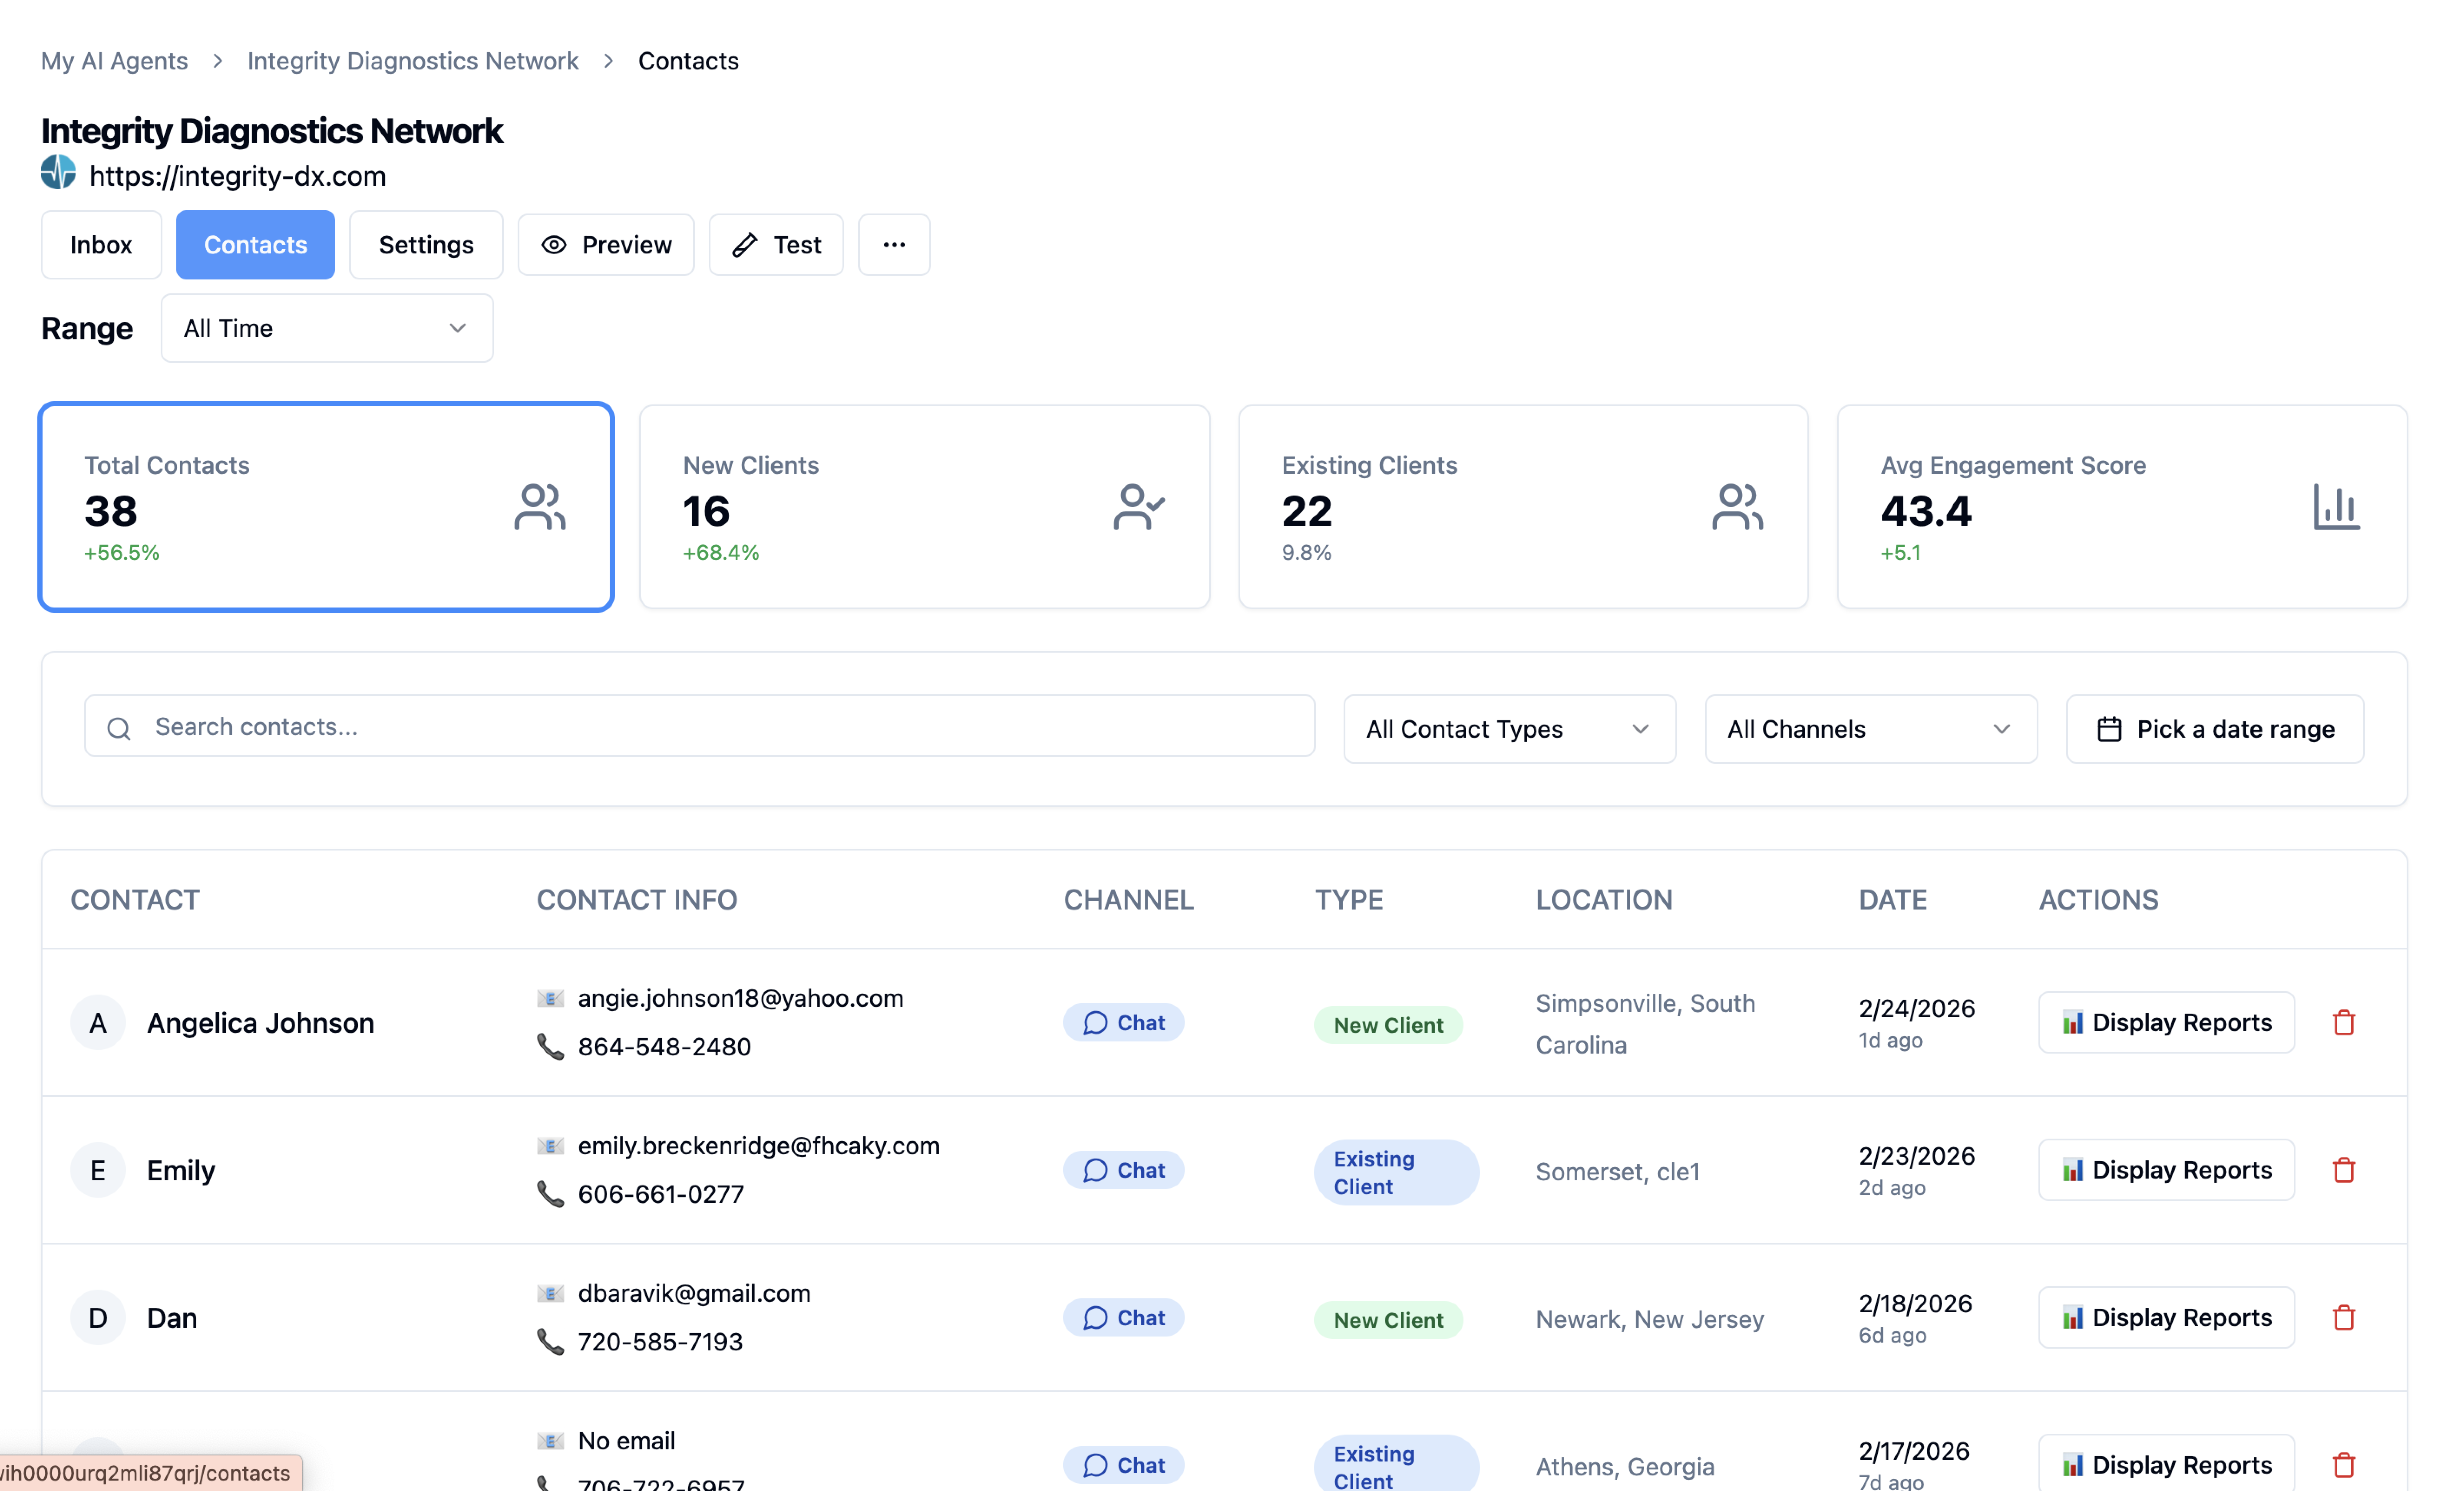Click the phone icon beside 720-585-7193

[550, 1341]
